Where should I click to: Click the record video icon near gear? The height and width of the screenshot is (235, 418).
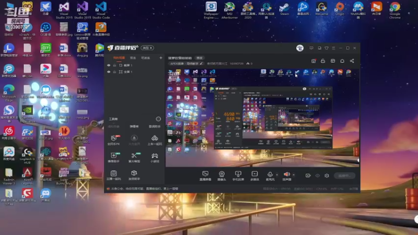(x=308, y=175)
